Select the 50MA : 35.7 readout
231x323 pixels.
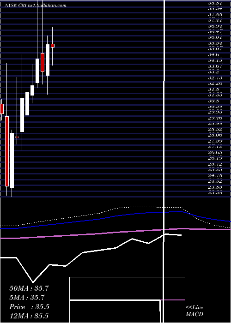[x=29, y=288]
